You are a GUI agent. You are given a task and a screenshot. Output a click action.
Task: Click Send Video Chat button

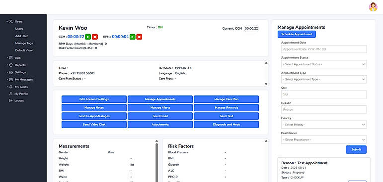tap(94, 124)
